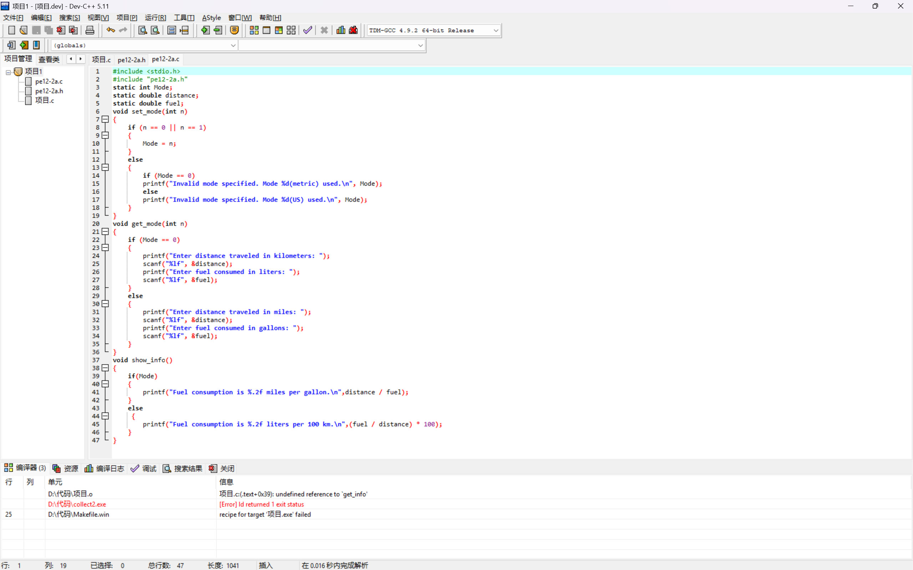Switch to the pe12-2a.h editor tab
Image resolution: width=913 pixels, height=570 pixels.
point(131,60)
